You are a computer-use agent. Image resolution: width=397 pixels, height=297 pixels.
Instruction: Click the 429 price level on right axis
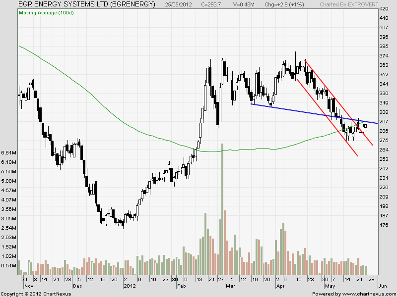tap(384, 9)
